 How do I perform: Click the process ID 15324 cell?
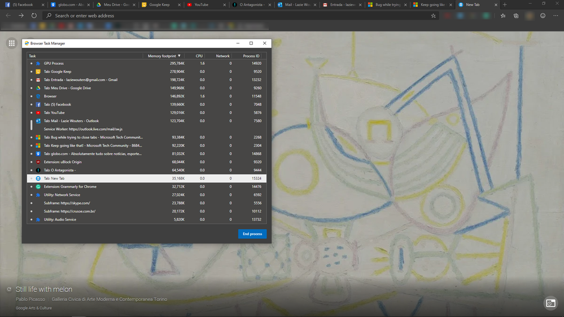(x=256, y=178)
